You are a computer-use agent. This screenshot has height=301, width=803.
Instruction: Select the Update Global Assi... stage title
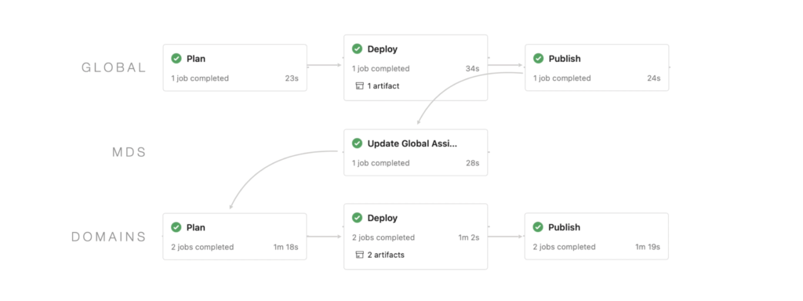pos(412,143)
